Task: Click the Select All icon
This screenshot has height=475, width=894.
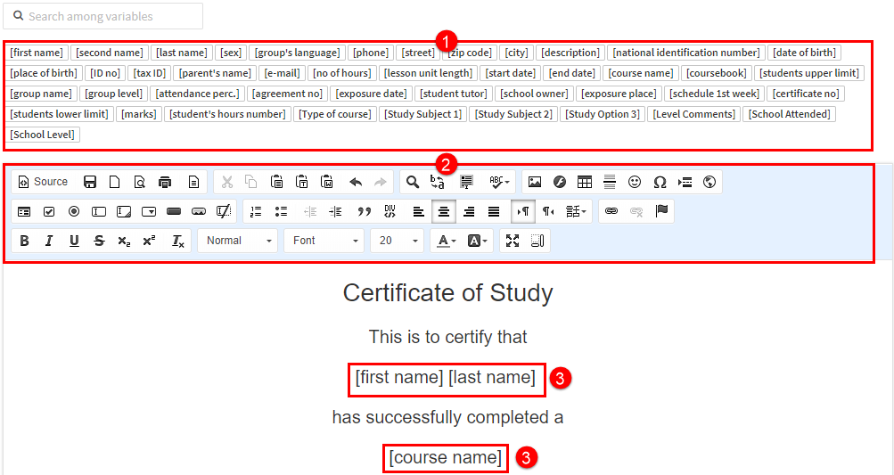Action: click(466, 182)
